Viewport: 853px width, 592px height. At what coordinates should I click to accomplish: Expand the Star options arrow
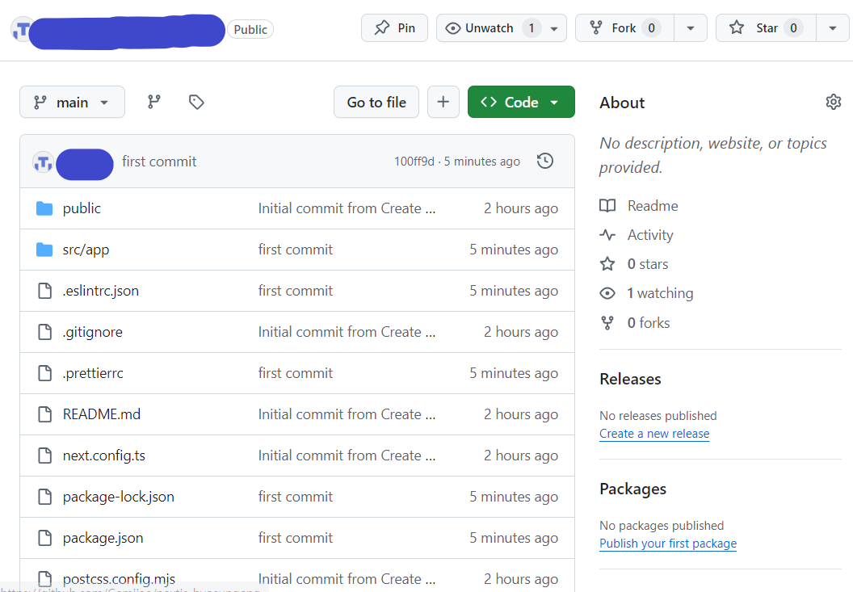(x=833, y=27)
